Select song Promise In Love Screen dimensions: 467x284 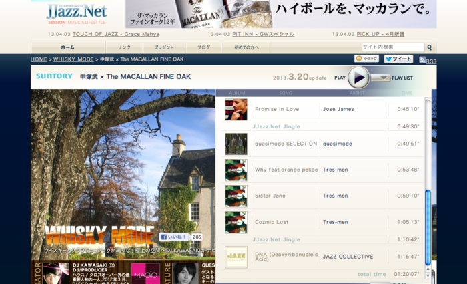tap(277, 109)
